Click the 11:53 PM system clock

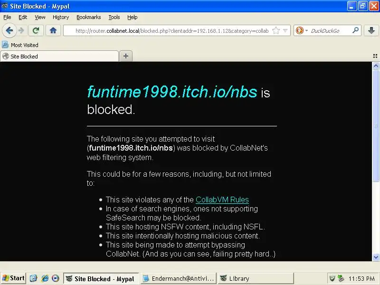click(361, 279)
